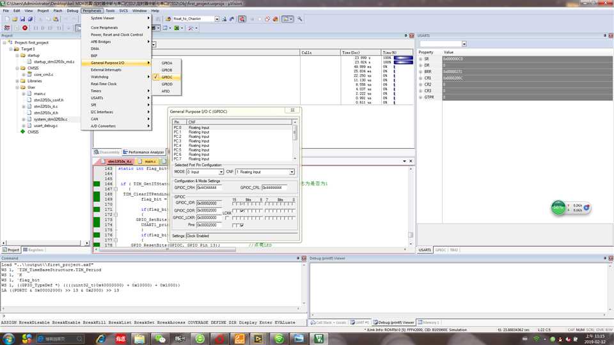Click the code editor's horizontal scrollbar
614x345 pixels.
tap(251, 249)
